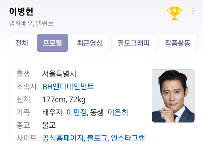Viewport: 203px width, 147px height.
Task: Click the 177cm, 72kg body info
Action: click(64, 100)
